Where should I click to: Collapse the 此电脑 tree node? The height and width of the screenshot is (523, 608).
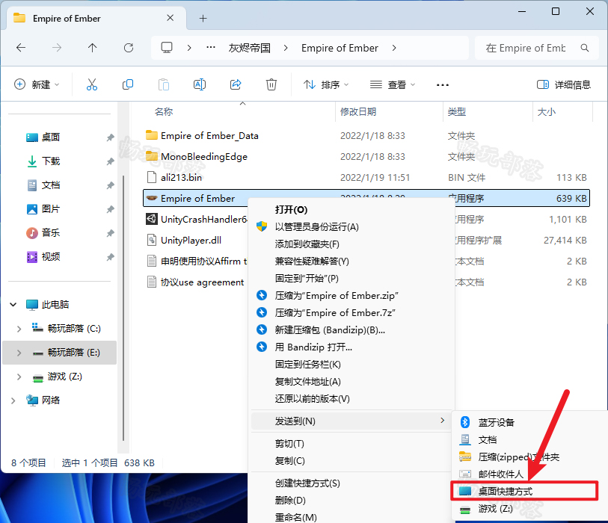(x=13, y=305)
